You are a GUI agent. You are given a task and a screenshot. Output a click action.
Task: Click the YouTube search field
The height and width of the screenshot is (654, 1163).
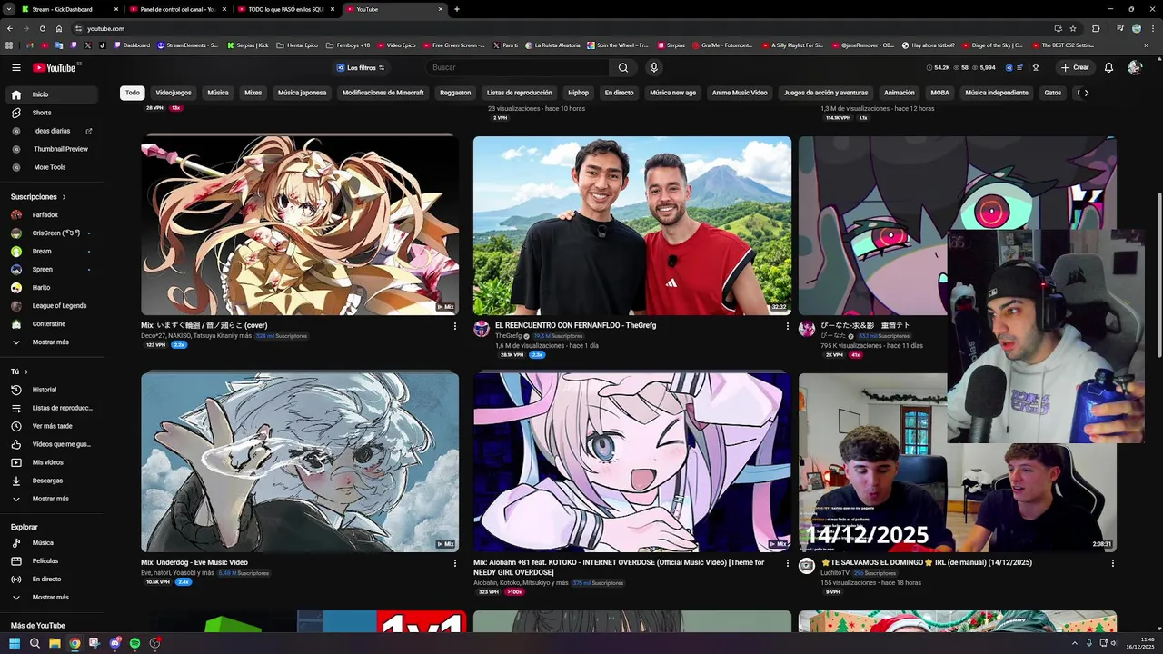pos(518,67)
